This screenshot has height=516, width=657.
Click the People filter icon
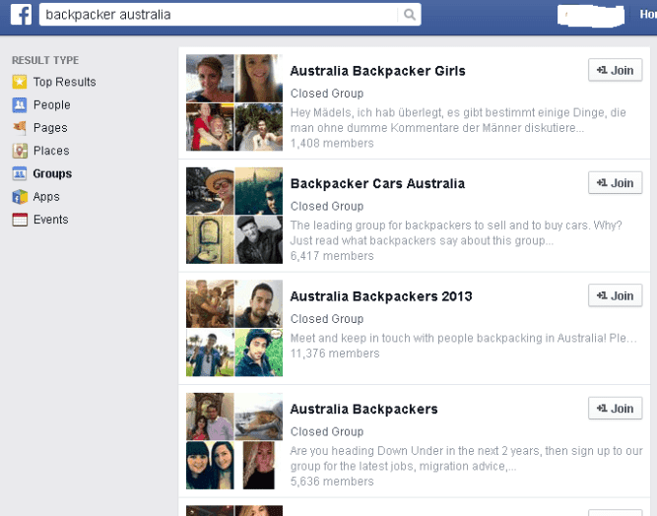click(x=20, y=104)
